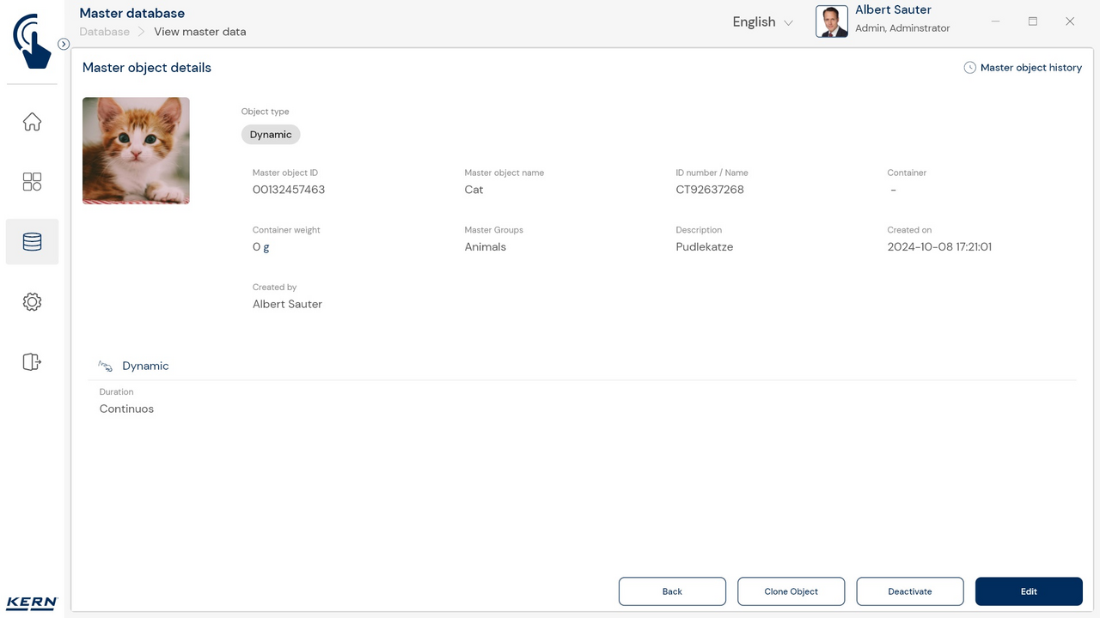Click the touch-hand app logo
Screen dimensions: 1100x618
coord(32,40)
